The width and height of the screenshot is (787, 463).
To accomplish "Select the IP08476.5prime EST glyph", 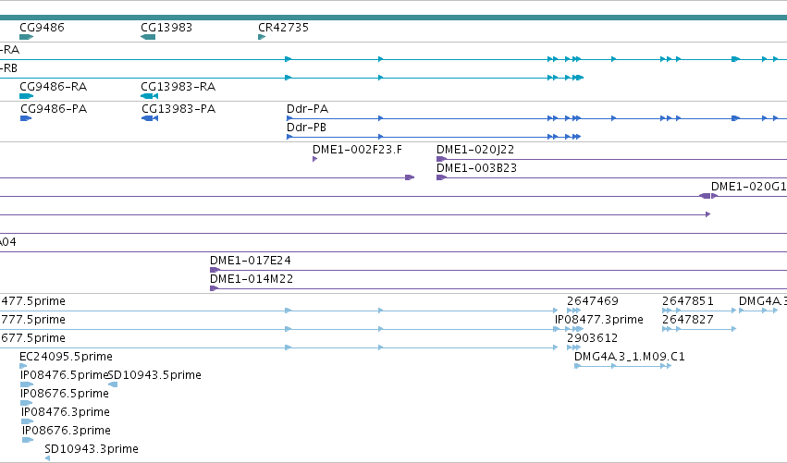I will coord(27,384).
